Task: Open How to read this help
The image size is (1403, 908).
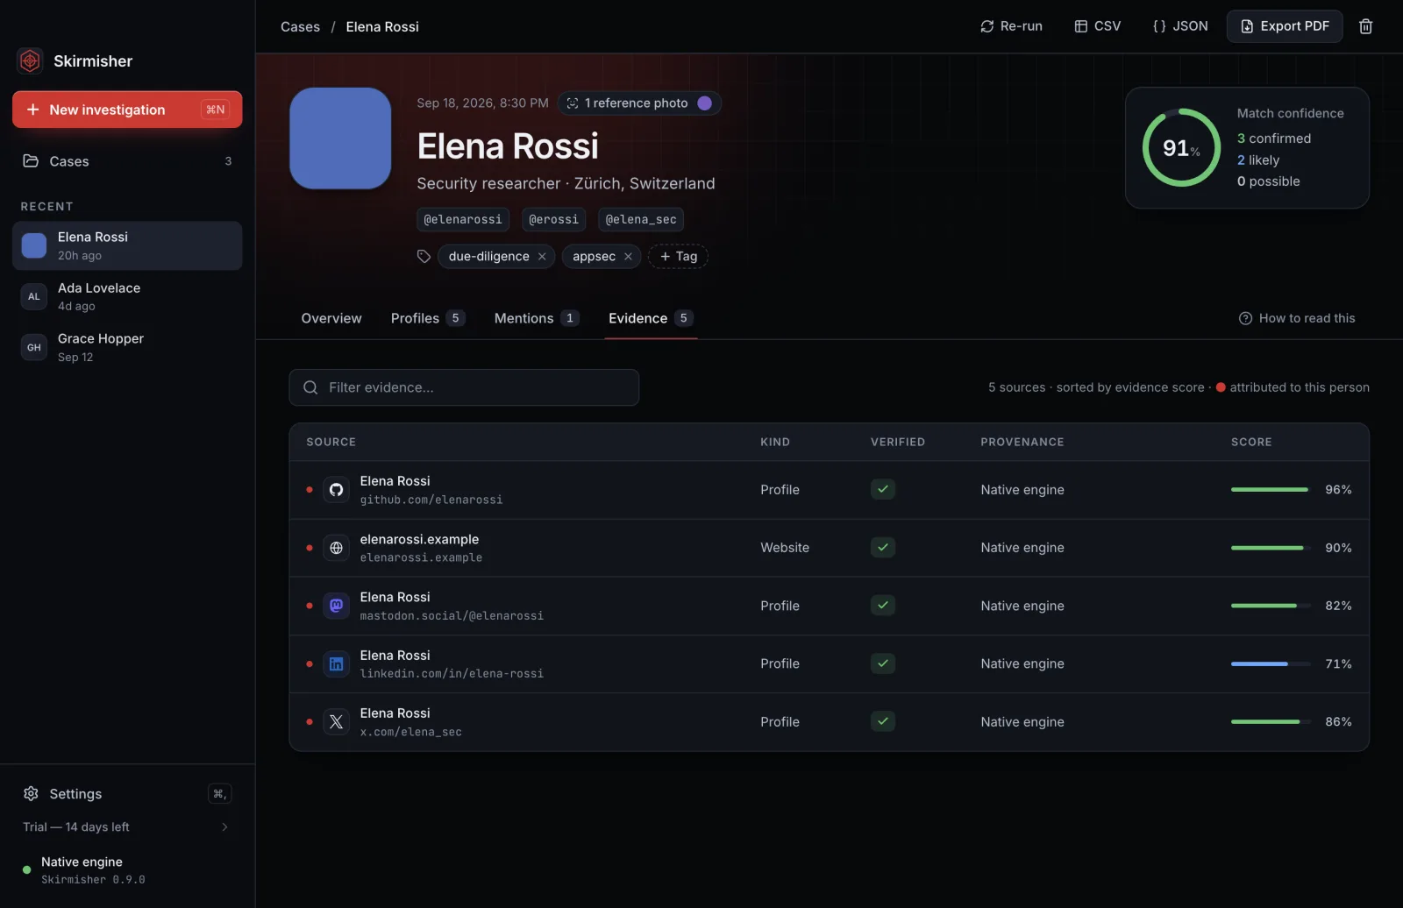Action: [1297, 318]
